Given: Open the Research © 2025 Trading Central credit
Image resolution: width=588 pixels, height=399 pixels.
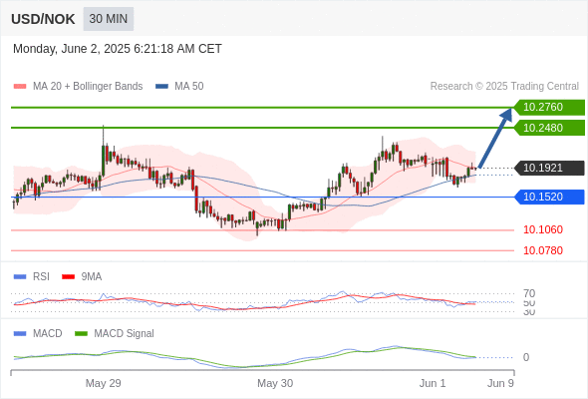Looking at the screenshot, I should coord(504,87).
